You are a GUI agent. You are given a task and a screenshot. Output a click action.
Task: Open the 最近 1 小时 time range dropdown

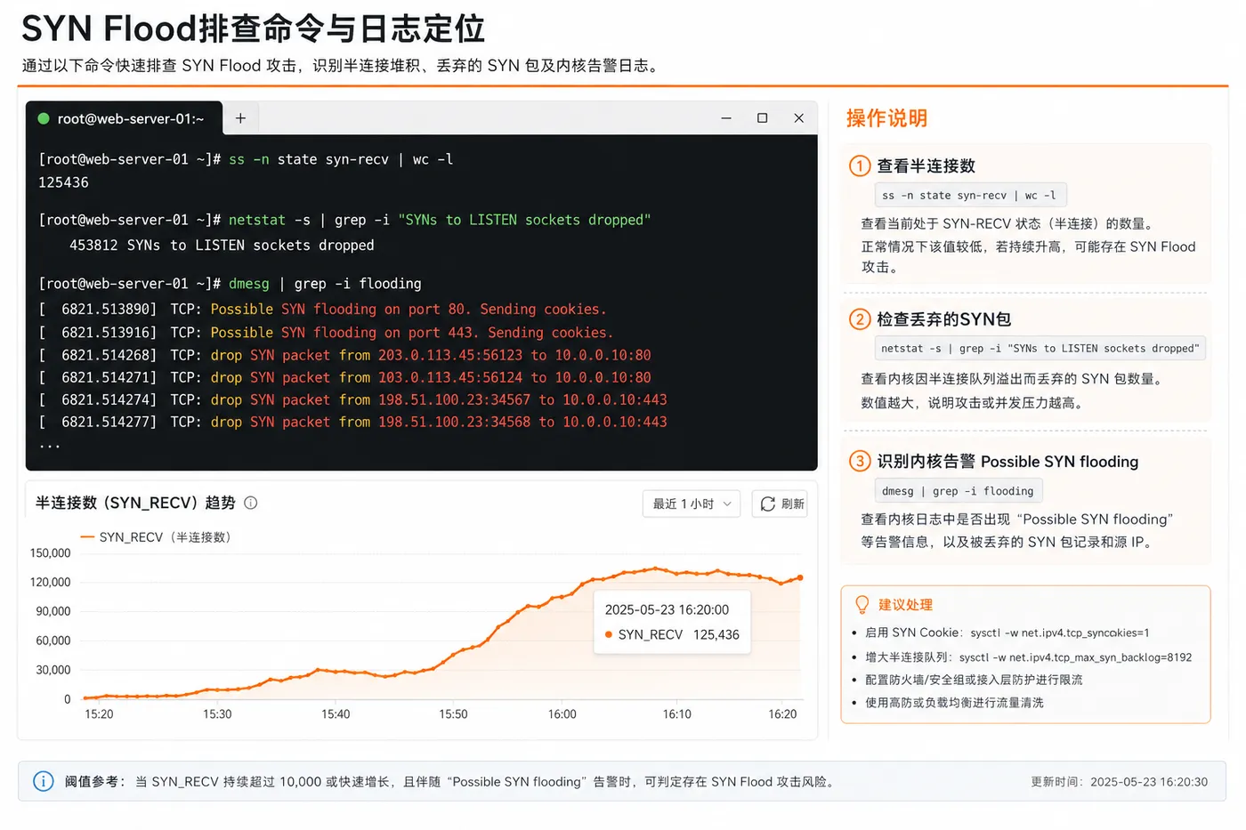[x=692, y=504]
